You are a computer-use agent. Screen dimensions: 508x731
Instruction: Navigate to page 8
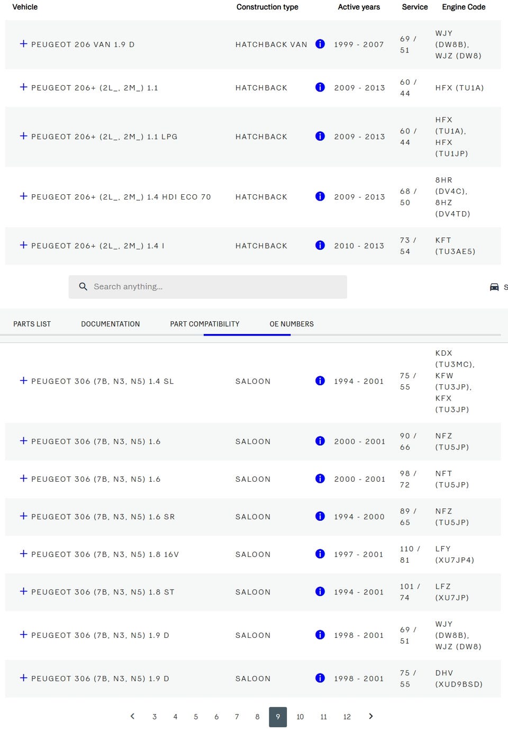point(258,717)
